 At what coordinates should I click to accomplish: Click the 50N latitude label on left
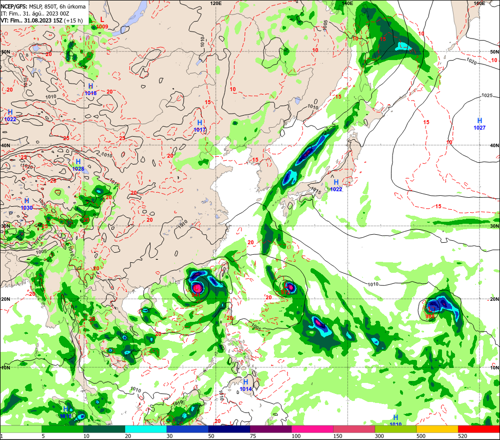pyautogui.click(x=5, y=52)
